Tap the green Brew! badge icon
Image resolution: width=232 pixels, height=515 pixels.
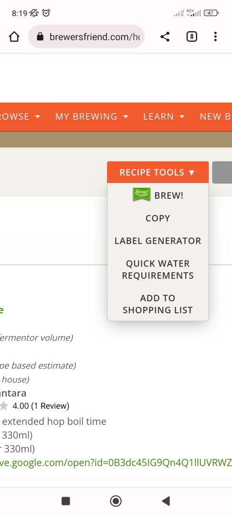[x=142, y=195]
